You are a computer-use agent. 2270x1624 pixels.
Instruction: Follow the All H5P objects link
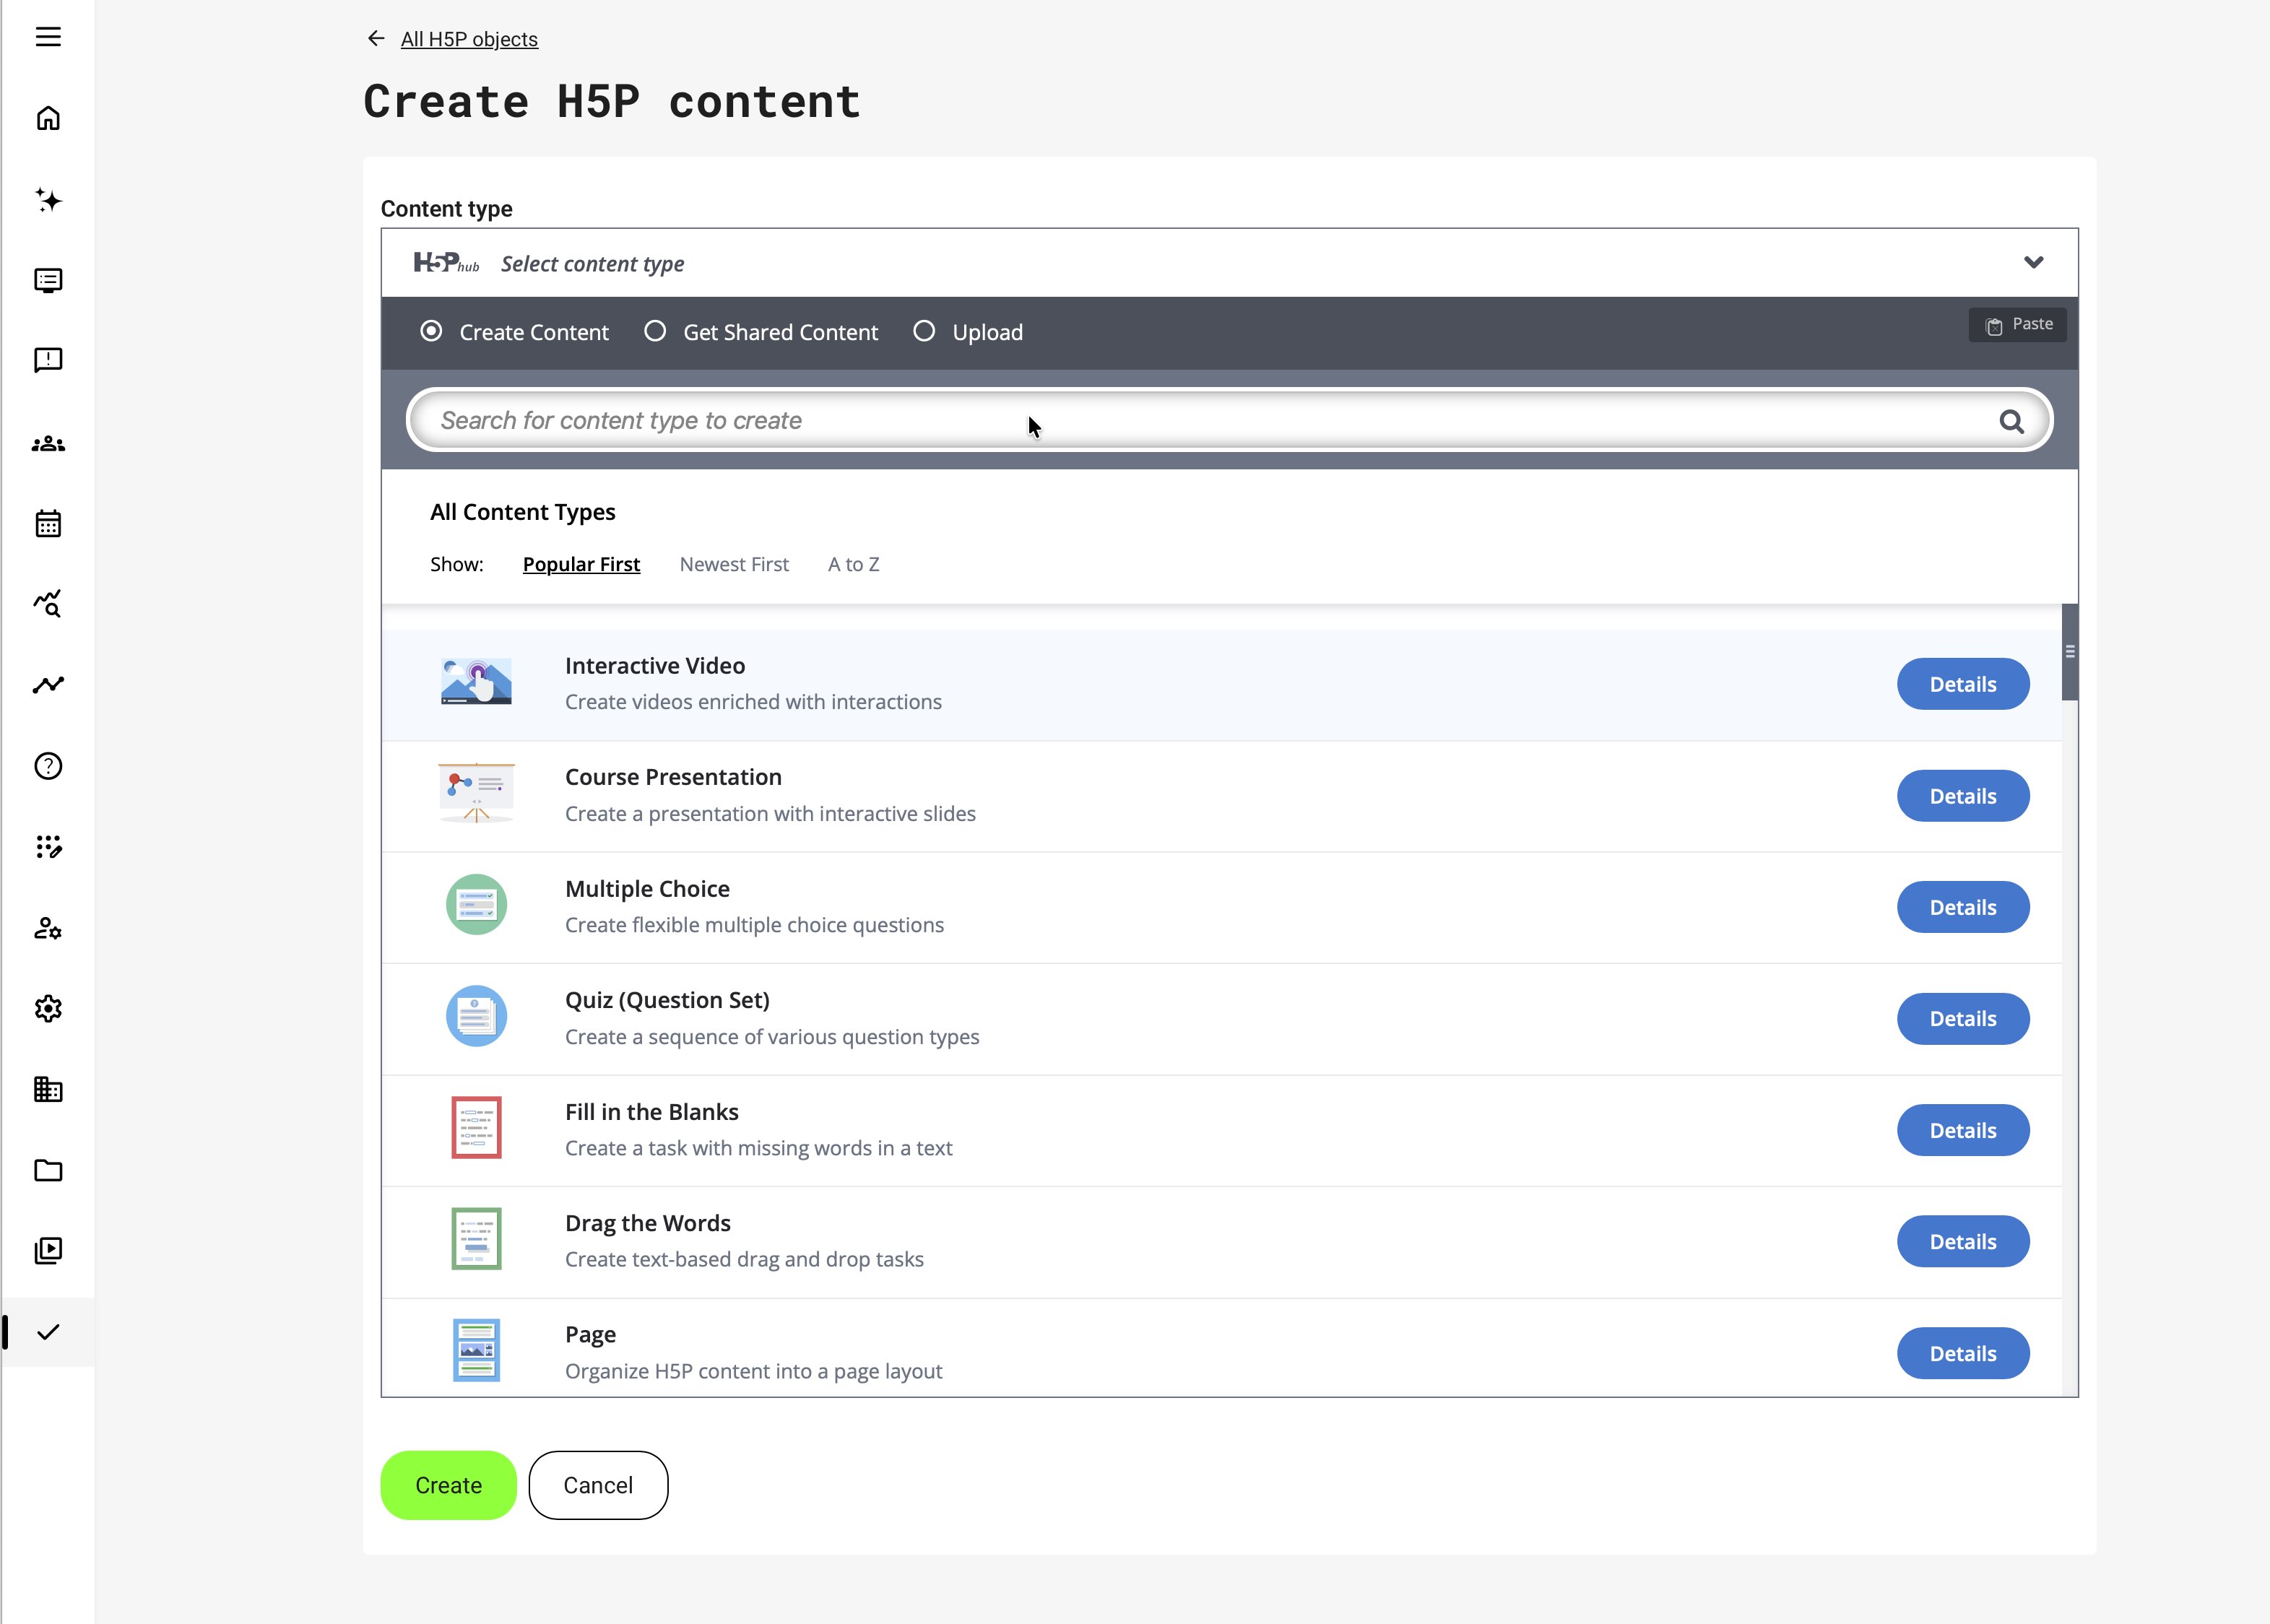click(x=469, y=39)
